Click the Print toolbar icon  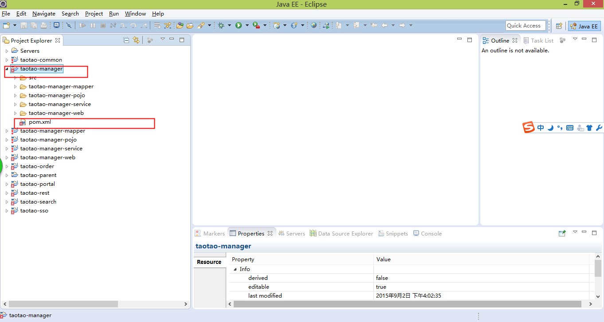[x=43, y=25]
